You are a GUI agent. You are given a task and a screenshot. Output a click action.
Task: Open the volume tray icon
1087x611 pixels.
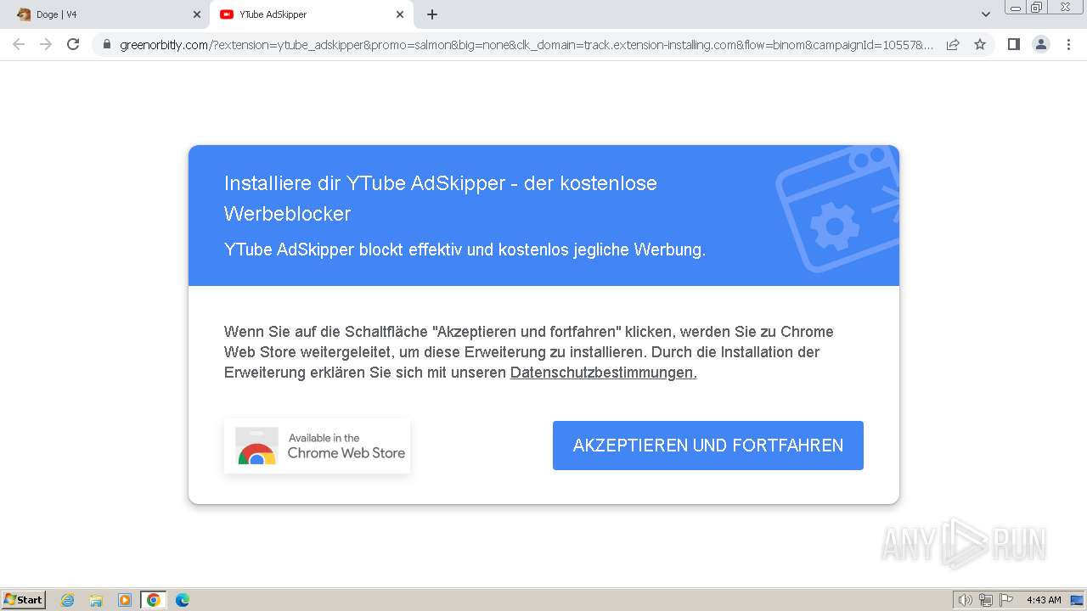966,600
